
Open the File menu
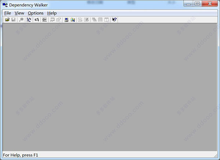click(x=8, y=13)
